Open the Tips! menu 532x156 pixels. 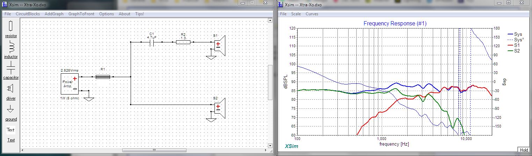tap(139, 14)
